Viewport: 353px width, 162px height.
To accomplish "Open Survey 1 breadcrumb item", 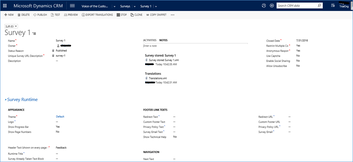I will 146,6.
